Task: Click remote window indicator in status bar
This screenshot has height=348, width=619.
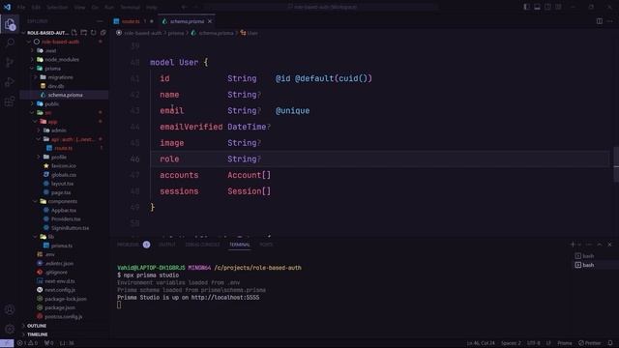Action: (7, 343)
